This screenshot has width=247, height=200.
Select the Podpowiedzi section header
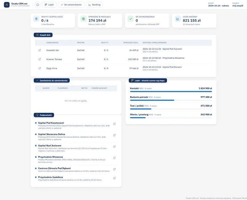44,115
